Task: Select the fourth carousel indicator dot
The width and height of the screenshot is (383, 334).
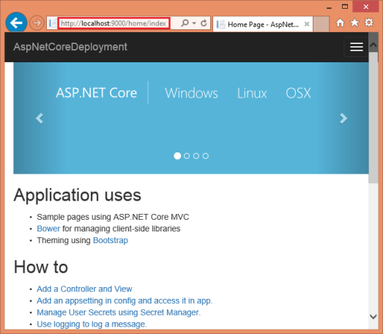Action: point(206,156)
